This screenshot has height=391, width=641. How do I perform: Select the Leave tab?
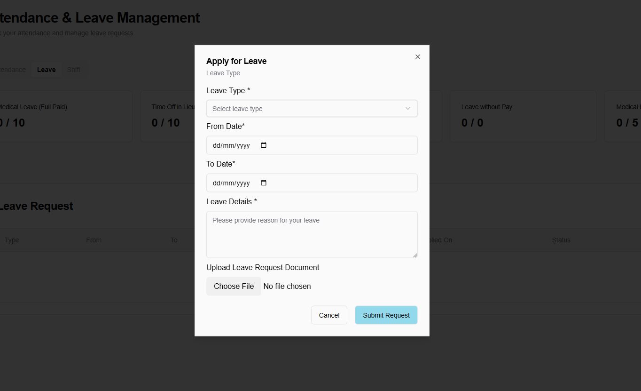point(46,69)
